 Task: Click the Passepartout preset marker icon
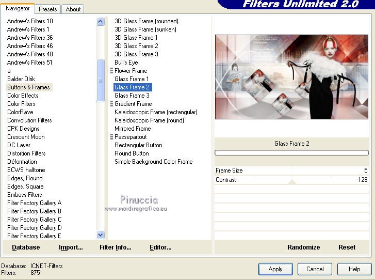click(x=111, y=137)
